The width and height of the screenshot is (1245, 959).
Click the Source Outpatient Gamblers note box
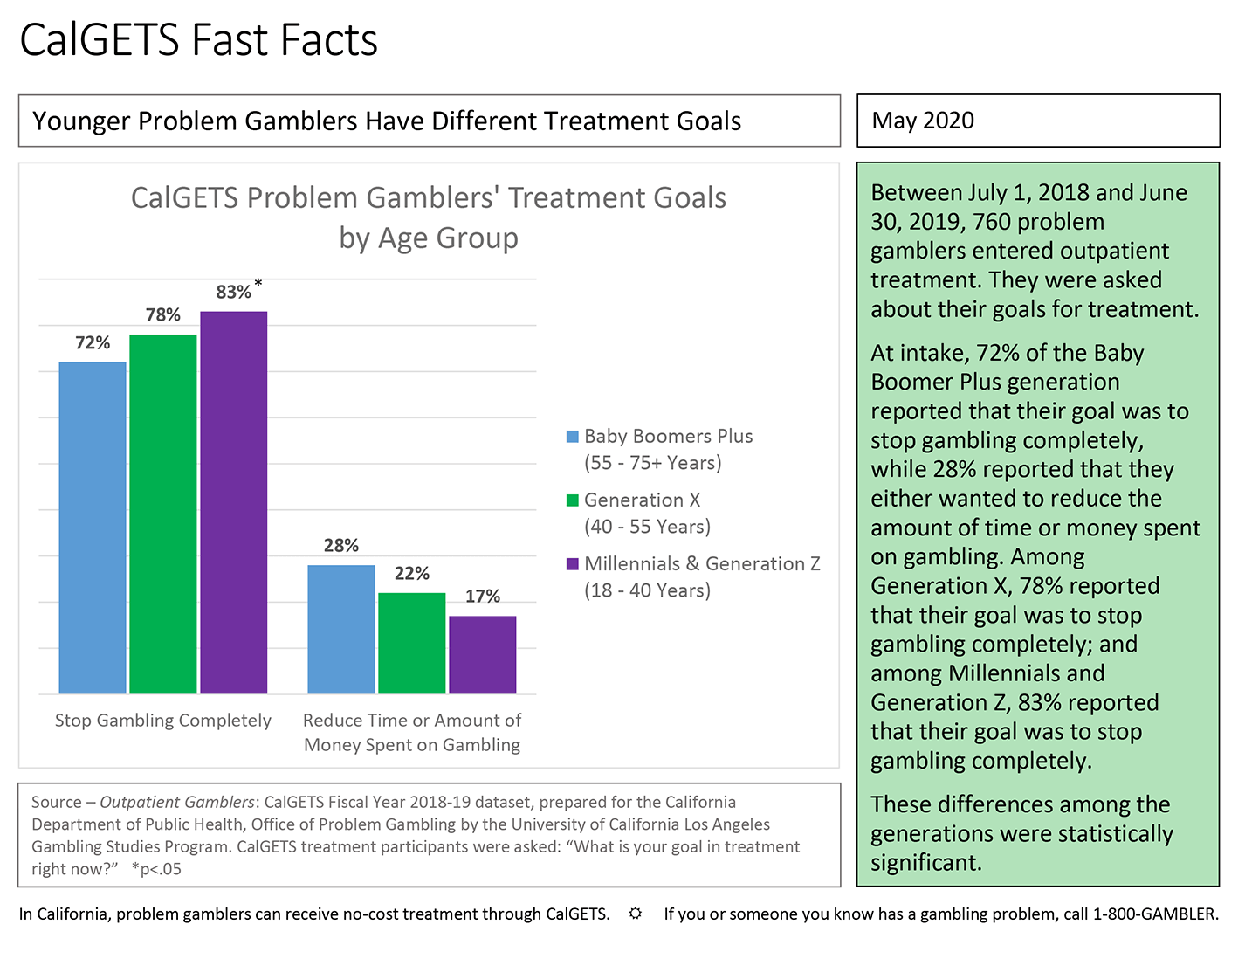(430, 835)
